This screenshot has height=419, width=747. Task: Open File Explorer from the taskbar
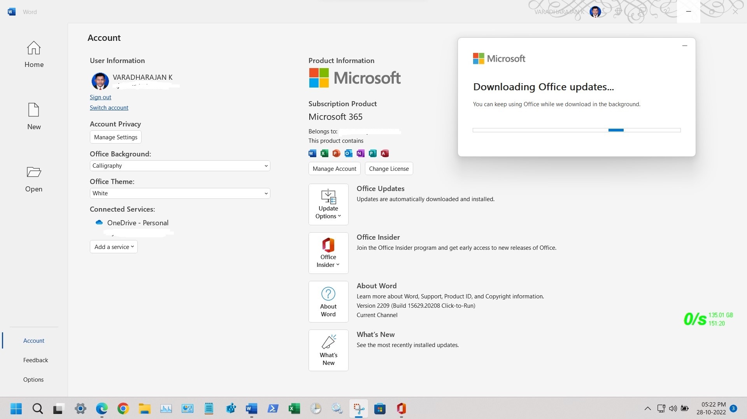pos(145,408)
